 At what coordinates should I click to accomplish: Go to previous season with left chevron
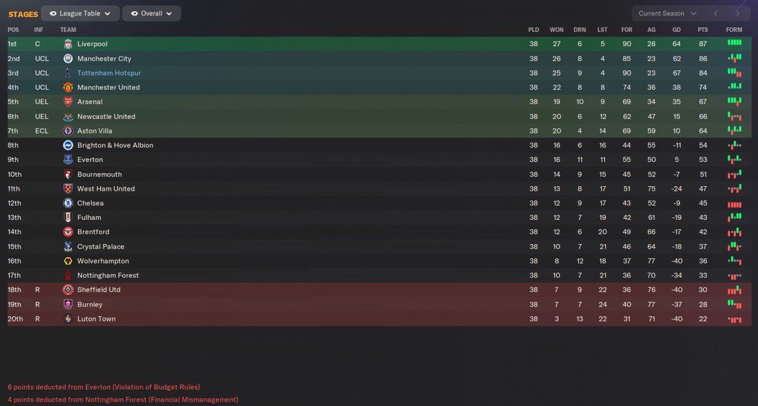point(715,14)
